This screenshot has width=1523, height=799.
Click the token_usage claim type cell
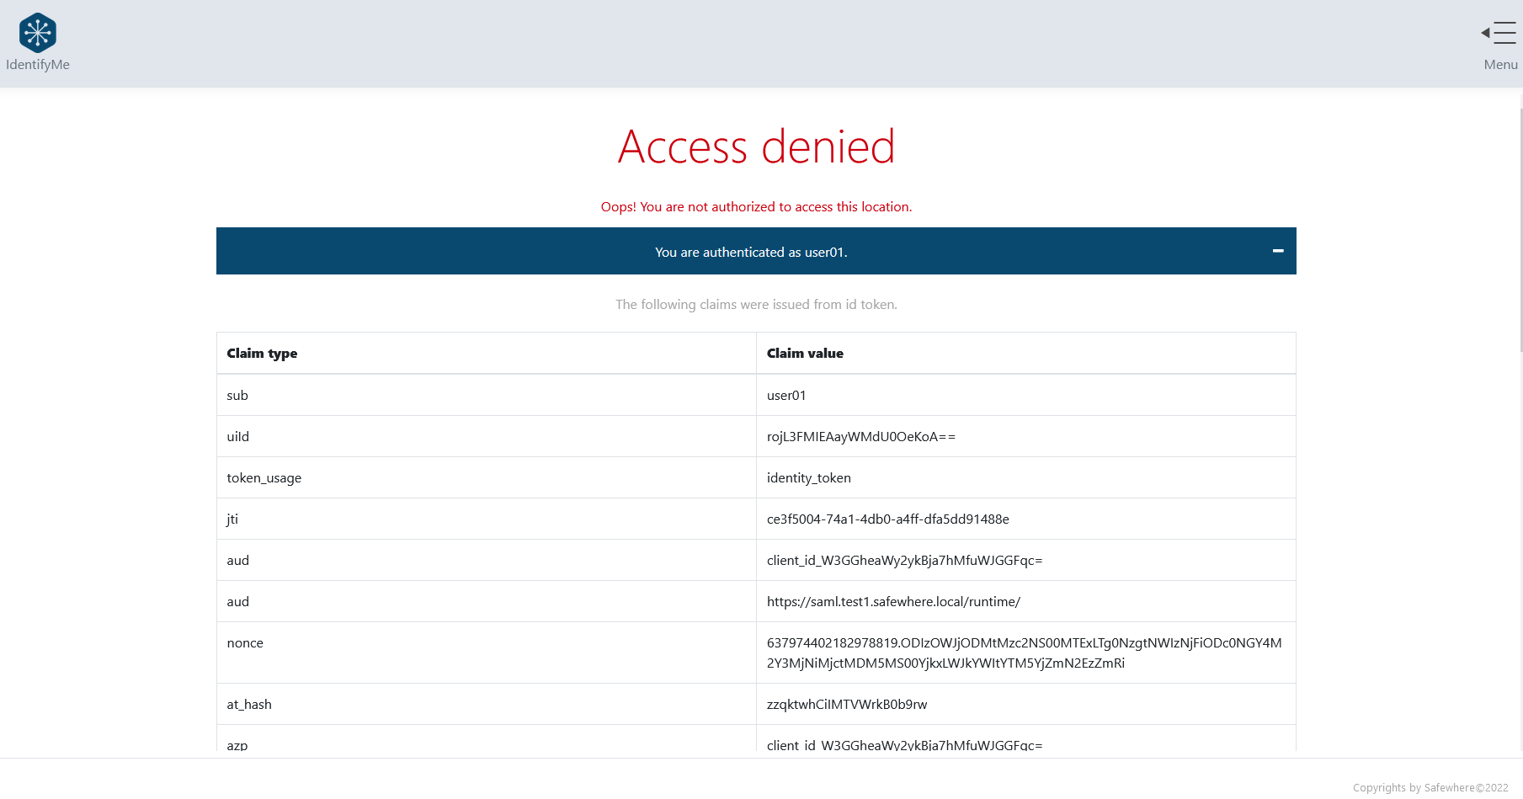tap(264, 478)
